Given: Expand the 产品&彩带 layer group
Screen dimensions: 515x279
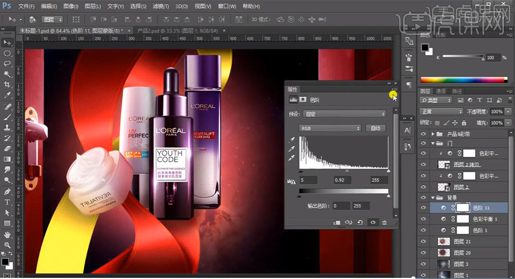Looking at the screenshot, I should (433, 134).
